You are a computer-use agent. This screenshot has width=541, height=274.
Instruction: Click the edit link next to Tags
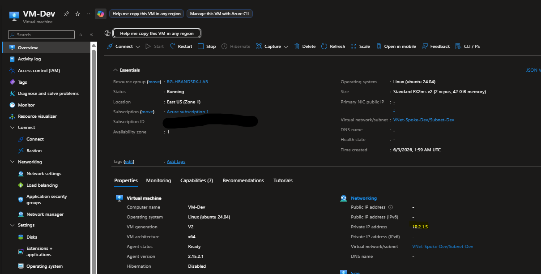[x=129, y=162]
